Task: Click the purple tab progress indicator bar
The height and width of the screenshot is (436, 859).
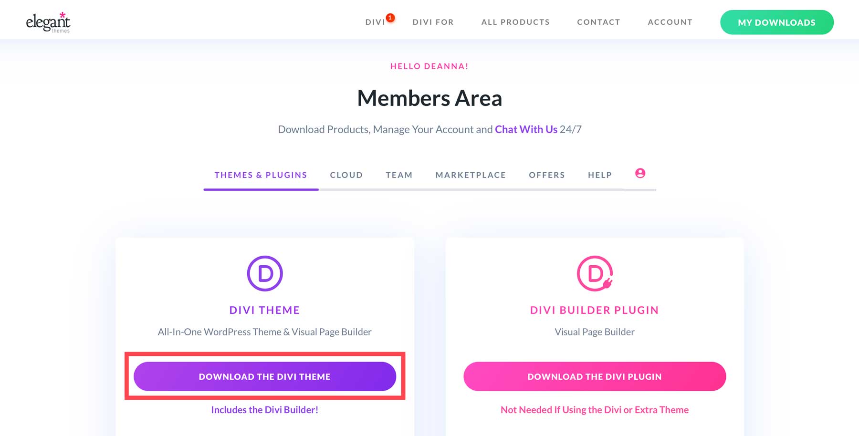Action: (261, 190)
